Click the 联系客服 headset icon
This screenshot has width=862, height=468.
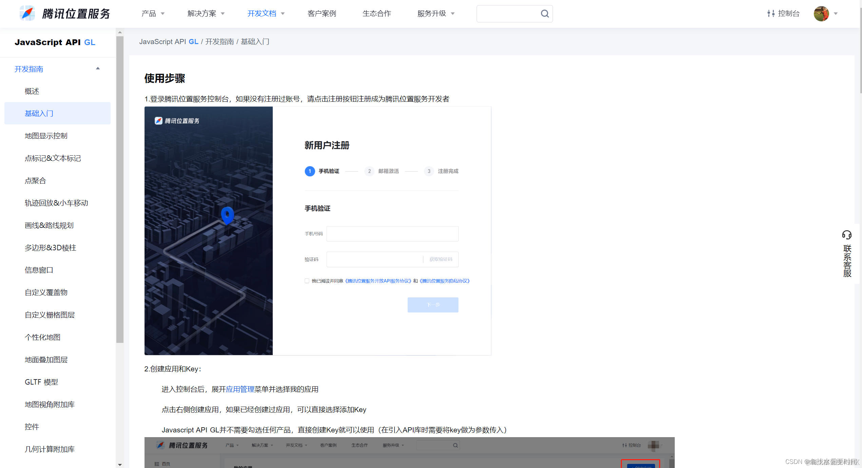tap(846, 235)
